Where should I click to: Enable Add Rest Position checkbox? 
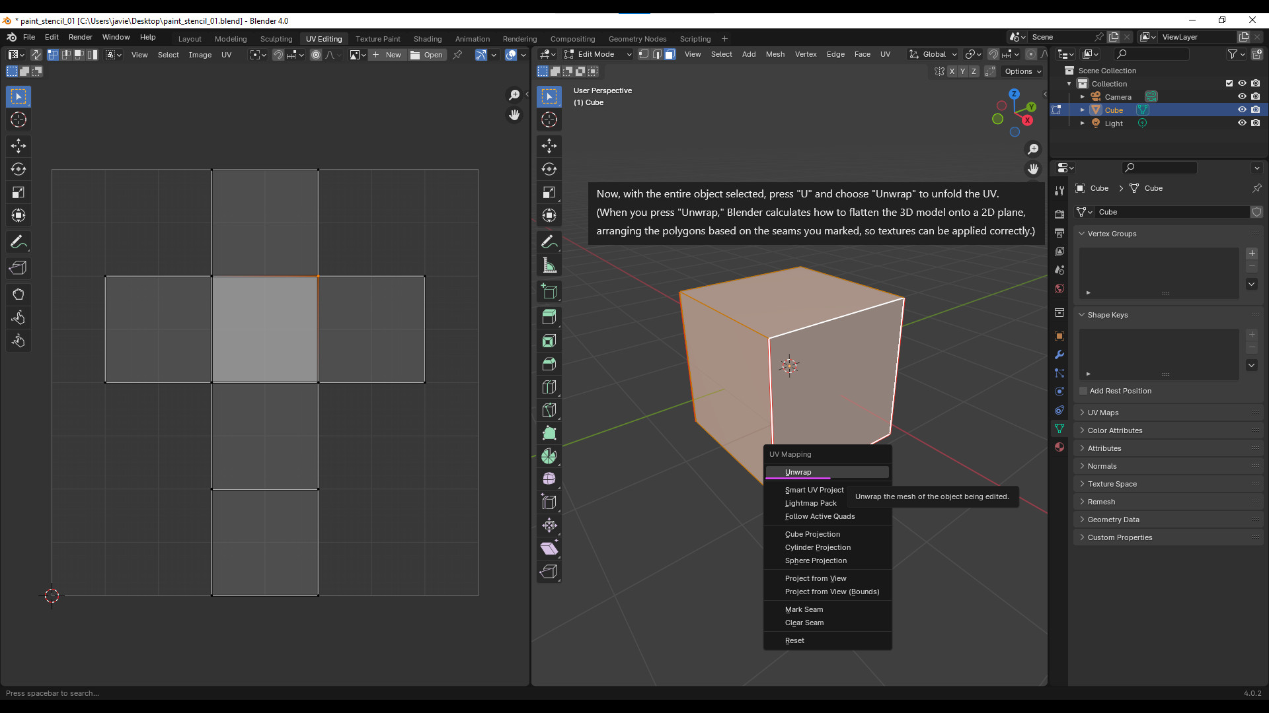coord(1083,391)
